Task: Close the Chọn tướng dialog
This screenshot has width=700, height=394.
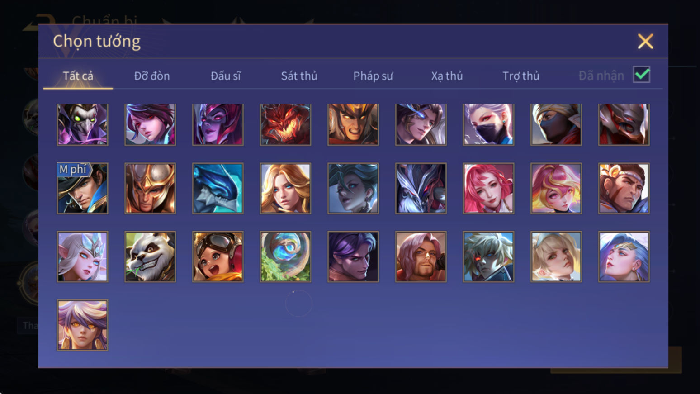Action: coord(645,41)
